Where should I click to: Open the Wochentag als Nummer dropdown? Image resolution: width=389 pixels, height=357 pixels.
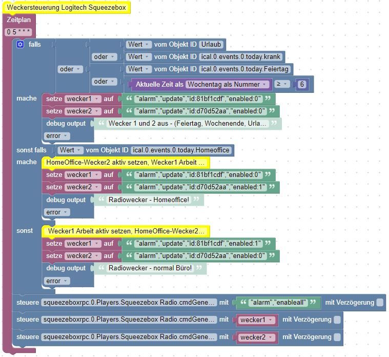[228, 85]
